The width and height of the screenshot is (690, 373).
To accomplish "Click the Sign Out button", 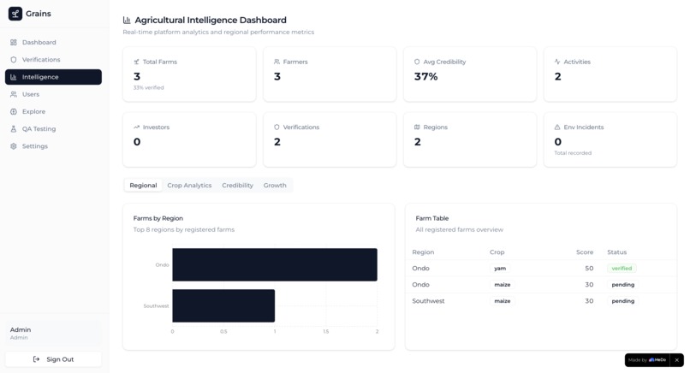I will pyautogui.click(x=53, y=359).
